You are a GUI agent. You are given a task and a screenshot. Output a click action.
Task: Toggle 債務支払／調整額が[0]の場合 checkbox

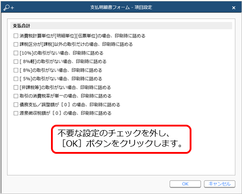pos(16,105)
